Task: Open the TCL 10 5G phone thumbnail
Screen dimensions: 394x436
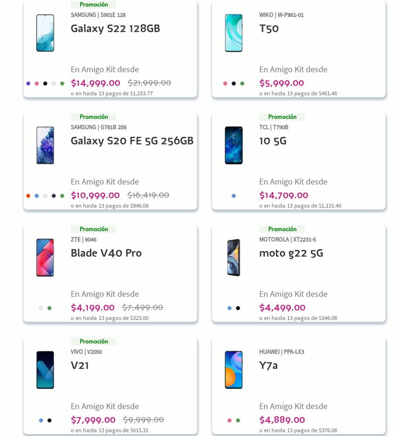Action: (234, 145)
